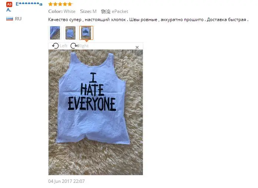
Task: Click the red A3 buyer level badge
Action: (x=9, y=4)
